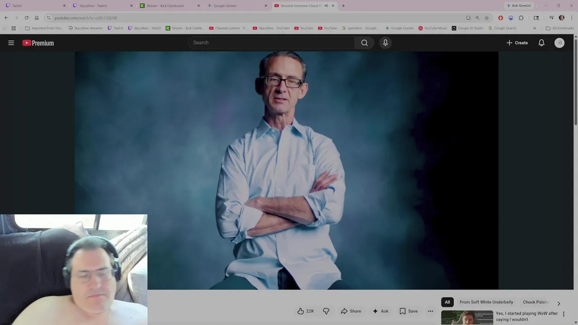
Task: Dislike the video
Action: pos(326,311)
